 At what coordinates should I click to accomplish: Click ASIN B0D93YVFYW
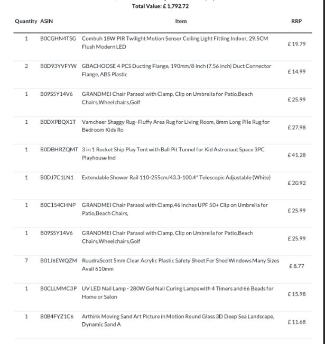[x=58, y=66]
